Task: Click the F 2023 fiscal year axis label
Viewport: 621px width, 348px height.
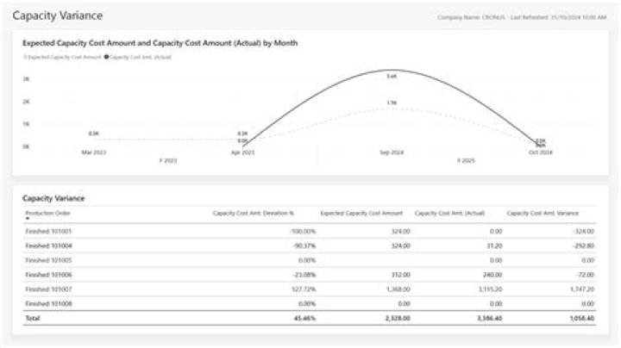Action: (168, 160)
